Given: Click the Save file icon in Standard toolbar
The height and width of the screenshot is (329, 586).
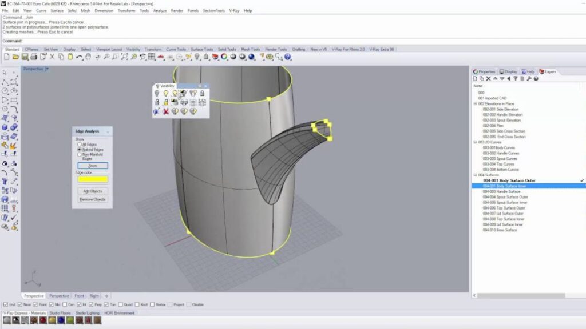Looking at the screenshot, I should [x=25, y=57].
